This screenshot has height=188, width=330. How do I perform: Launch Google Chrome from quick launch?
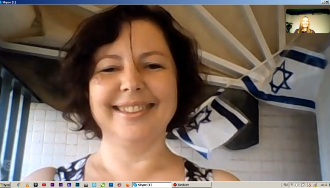pyautogui.click(x=19, y=185)
